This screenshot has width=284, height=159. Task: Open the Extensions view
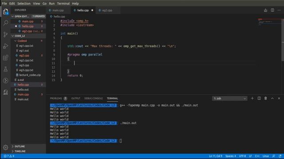pyautogui.click(x=6, y=57)
